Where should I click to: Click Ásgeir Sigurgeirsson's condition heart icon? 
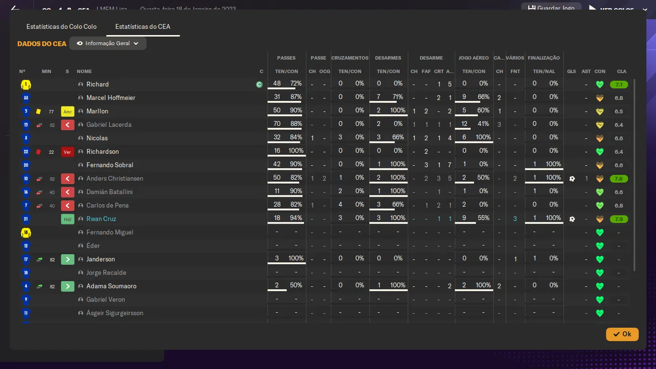pyautogui.click(x=599, y=313)
